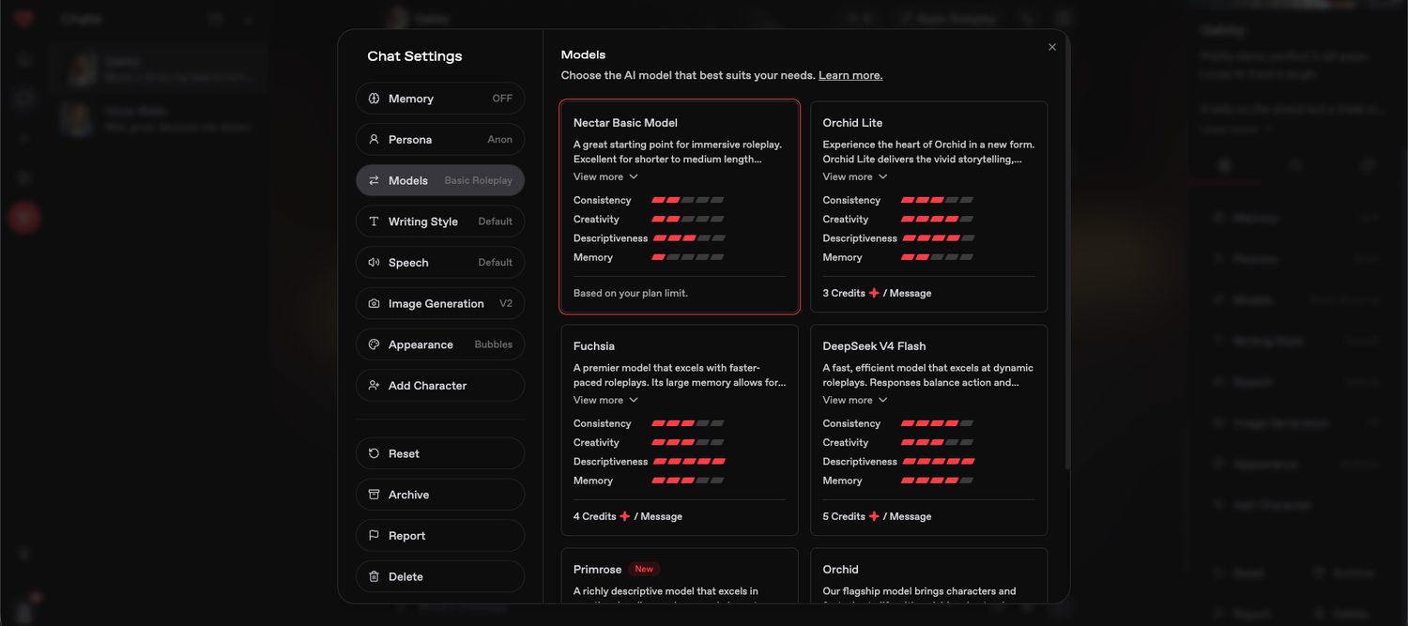Click the '5 Credits / Message' text
The image size is (1408, 626).
tap(878, 516)
